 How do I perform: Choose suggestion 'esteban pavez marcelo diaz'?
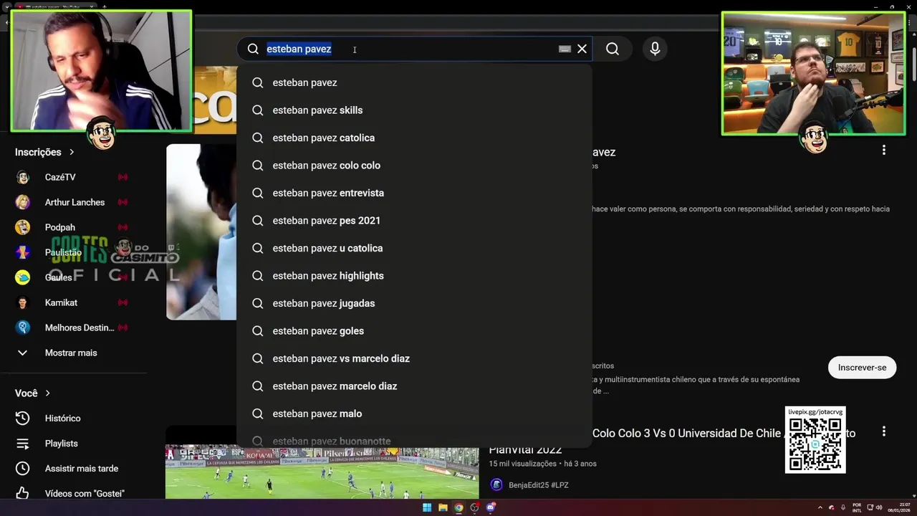[x=414, y=386]
